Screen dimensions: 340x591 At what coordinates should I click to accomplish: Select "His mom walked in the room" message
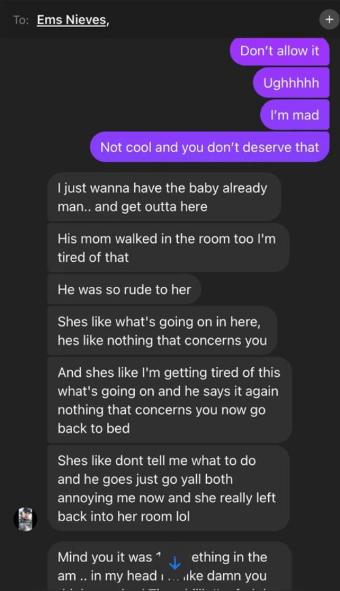pos(168,248)
